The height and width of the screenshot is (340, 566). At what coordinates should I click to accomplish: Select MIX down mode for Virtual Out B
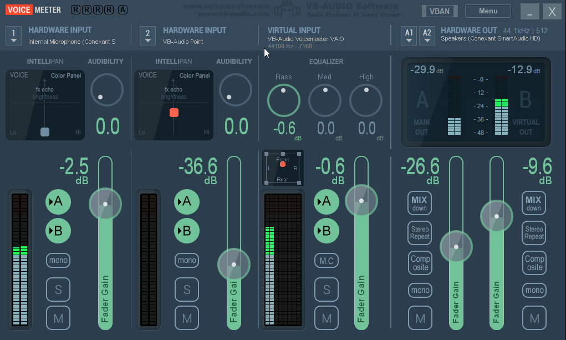tap(533, 203)
